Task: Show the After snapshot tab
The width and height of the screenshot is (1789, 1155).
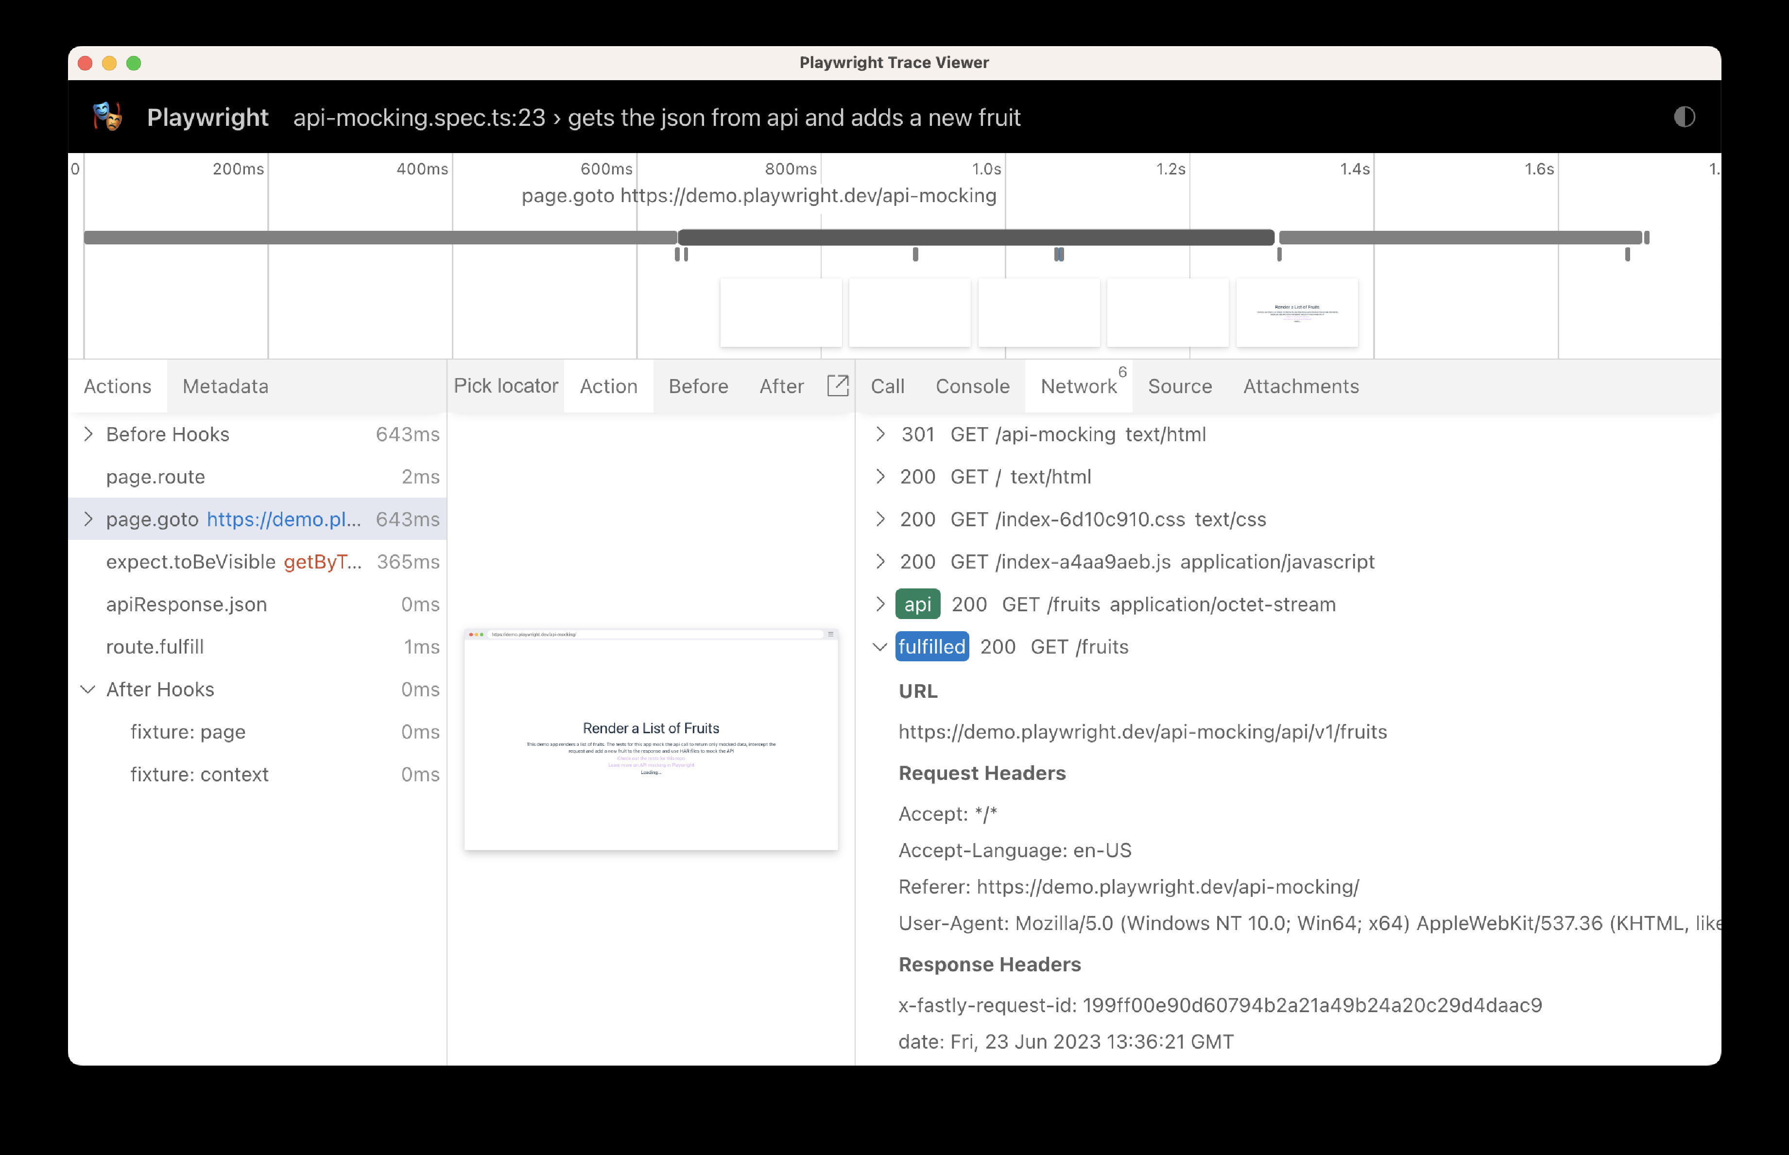Action: coord(781,386)
